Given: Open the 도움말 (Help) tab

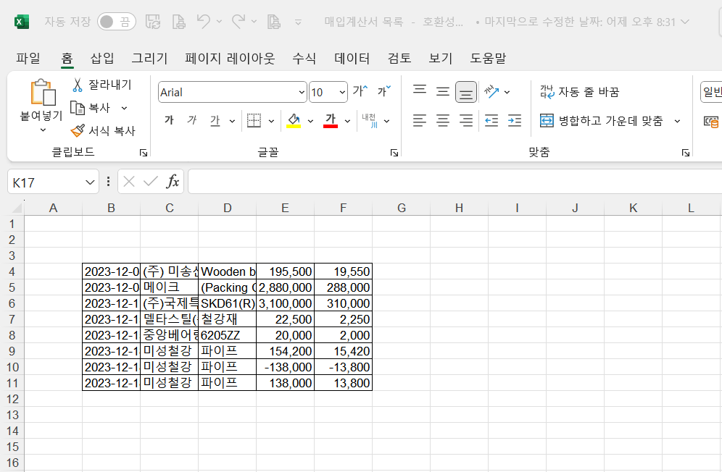Looking at the screenshot, I should (488, 58).
